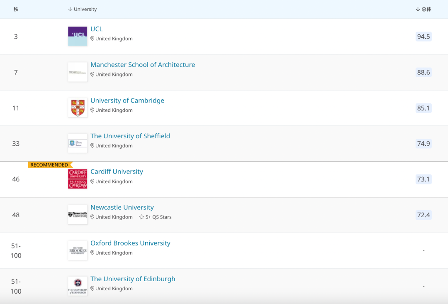Go to The University of Sheffield page

pos(130,136)
